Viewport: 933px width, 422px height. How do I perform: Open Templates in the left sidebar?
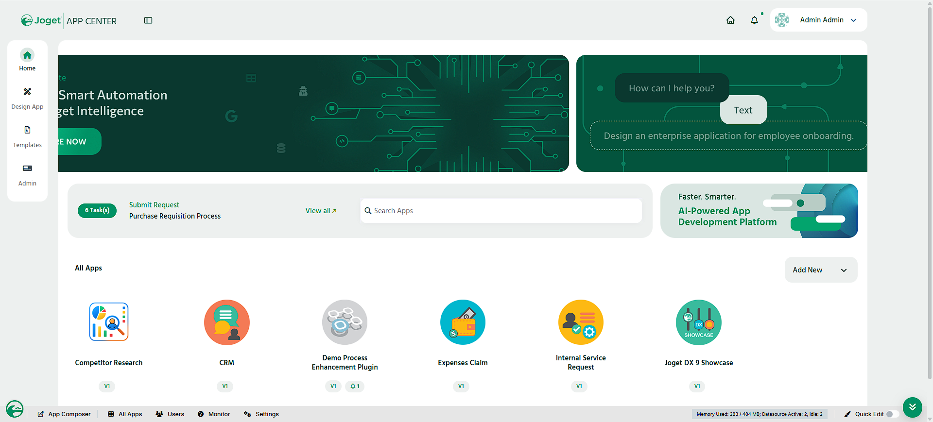click(x=27, y=137)
